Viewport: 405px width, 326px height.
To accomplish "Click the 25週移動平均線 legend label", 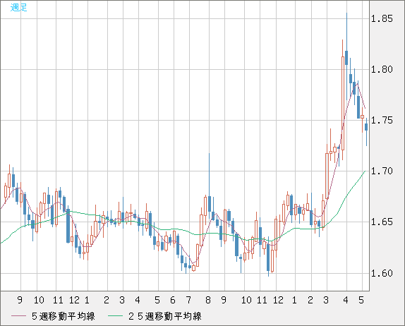I will pyautogui.click(x=165, y=316).
